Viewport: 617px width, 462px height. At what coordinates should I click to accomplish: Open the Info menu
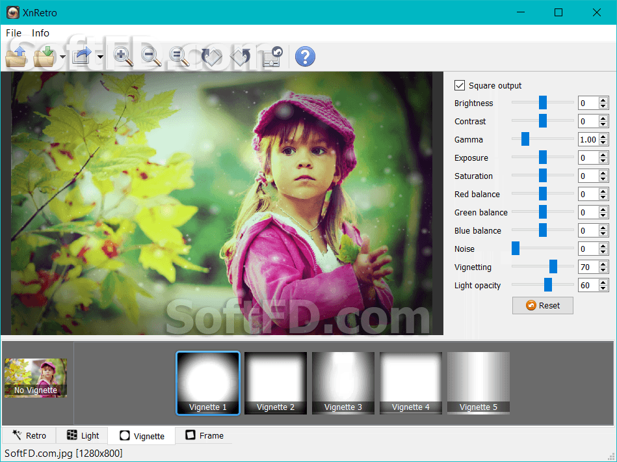[40, 33]
